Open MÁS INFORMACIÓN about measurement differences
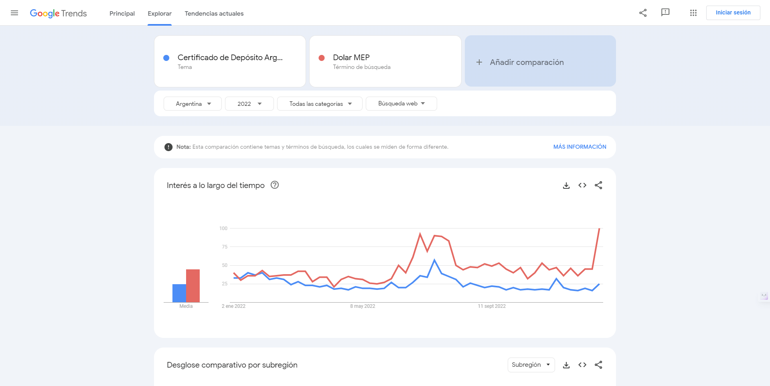Image resolution: width=770 pixels, height=386 pixels. (x=580, y=147)
